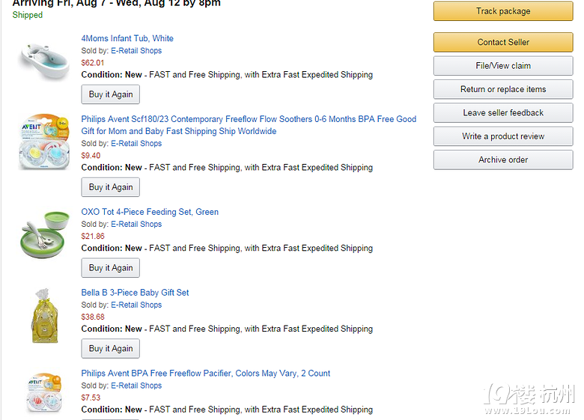
Task: Click the Bella B gift set thumbnail
Action: click(x=44, y=315)
